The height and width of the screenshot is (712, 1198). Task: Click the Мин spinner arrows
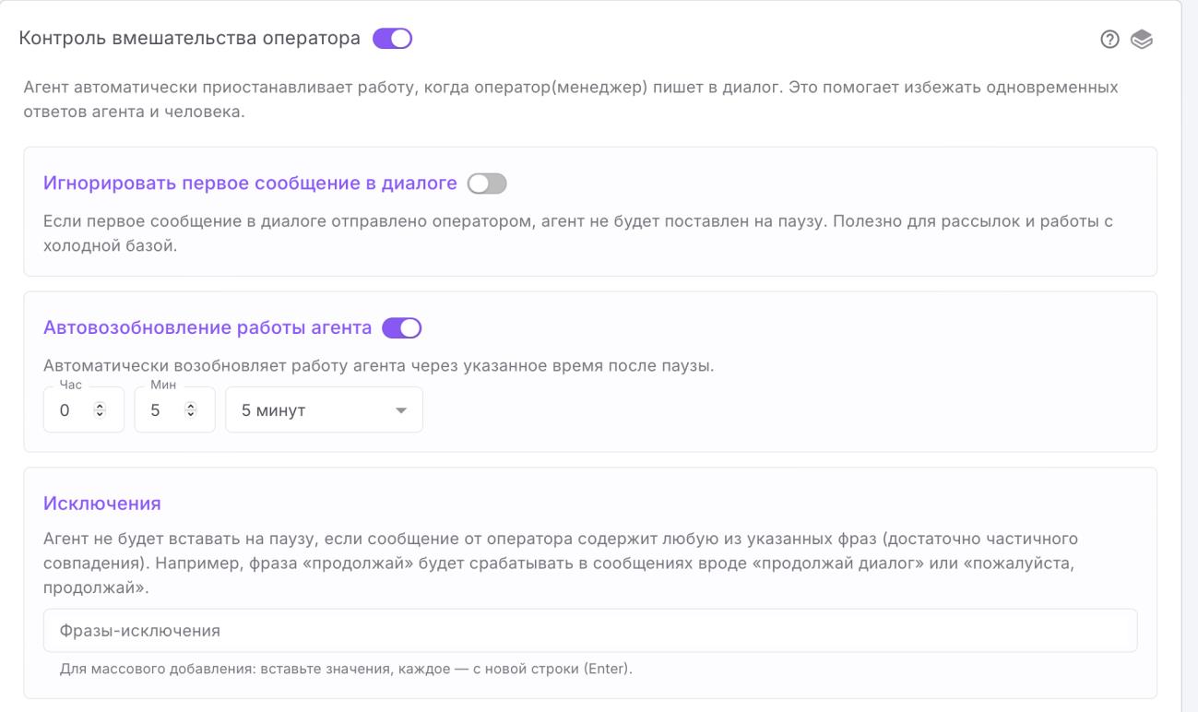(x=192, y=409)
